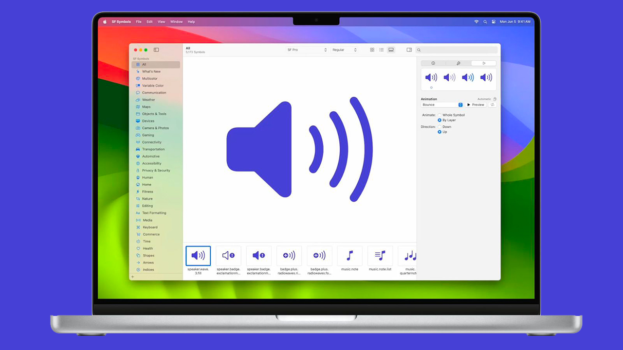The height and width of the screenshot is (350, 623).
Task: Open the Weather category in sidebar
Action: coord(148,100)
